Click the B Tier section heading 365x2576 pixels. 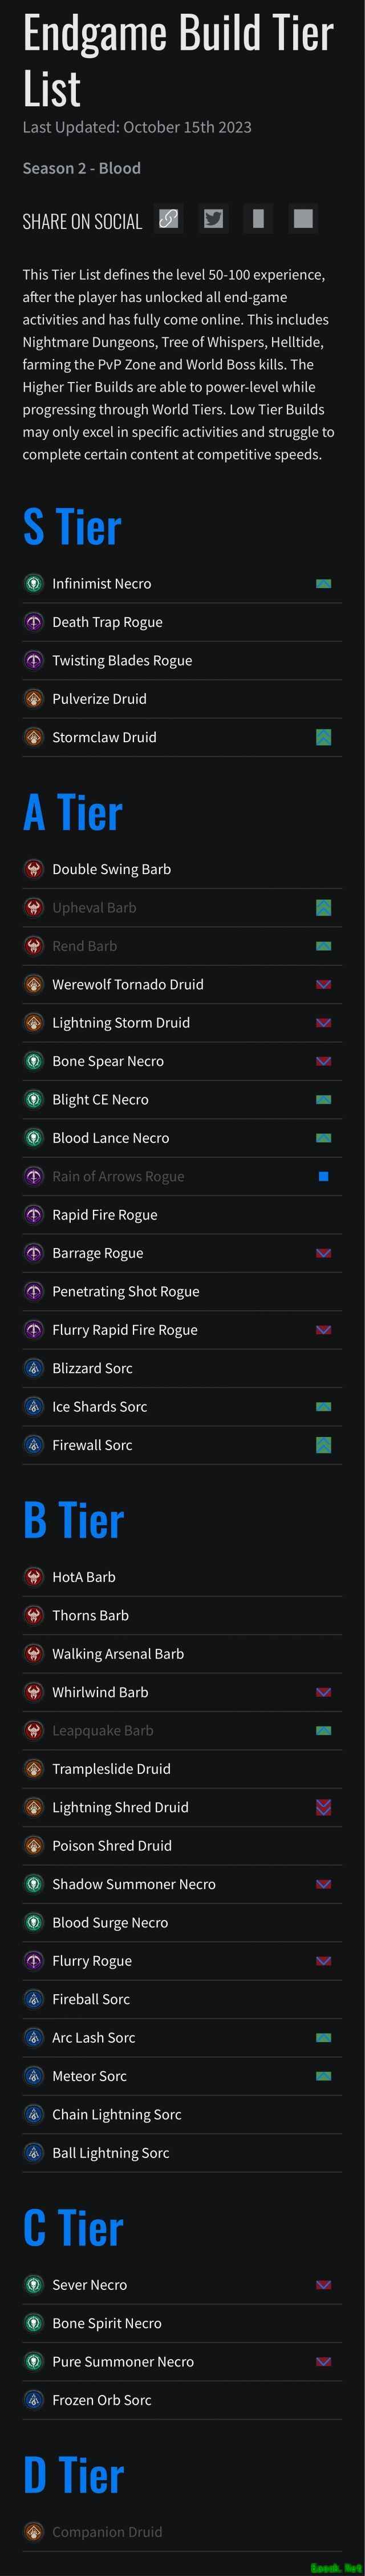pyautogui.click(x=73, y=1520)
